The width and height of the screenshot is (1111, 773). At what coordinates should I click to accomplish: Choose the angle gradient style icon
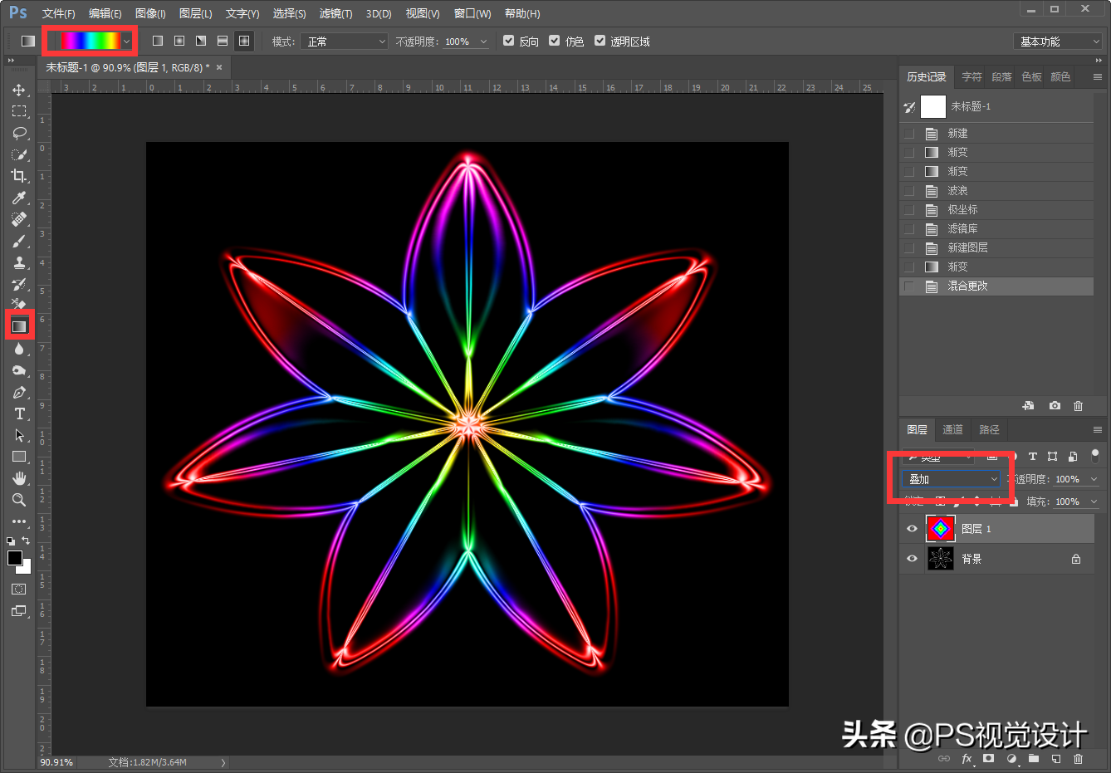(x=201, y=41)
